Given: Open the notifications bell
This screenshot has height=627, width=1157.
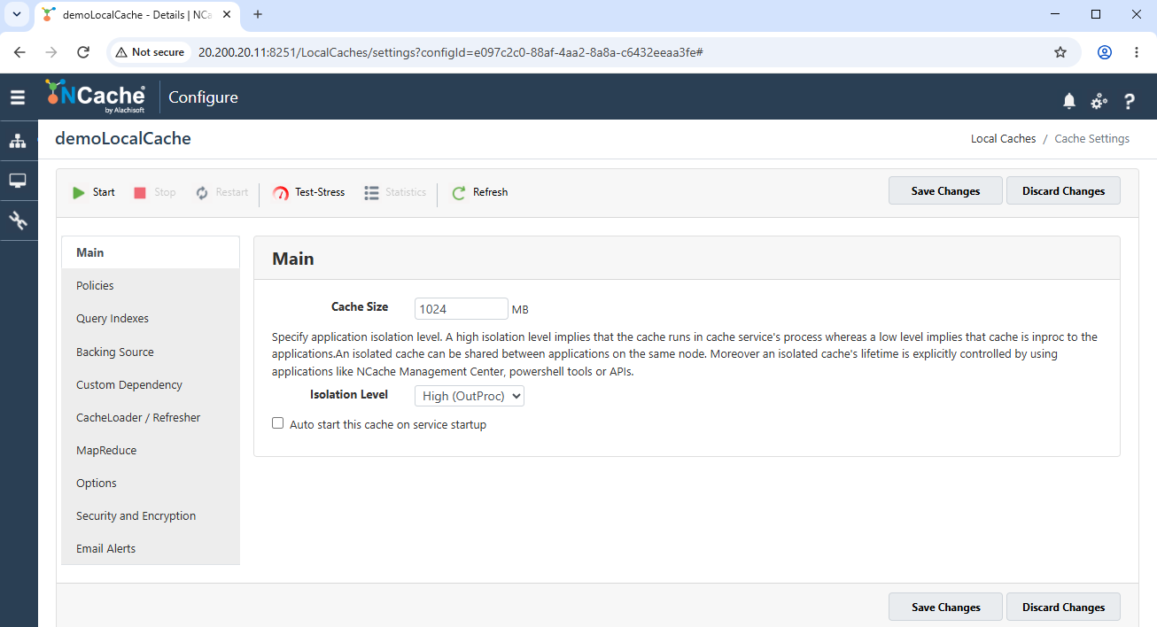Looking at the screenshot, I should (1069, 101).
